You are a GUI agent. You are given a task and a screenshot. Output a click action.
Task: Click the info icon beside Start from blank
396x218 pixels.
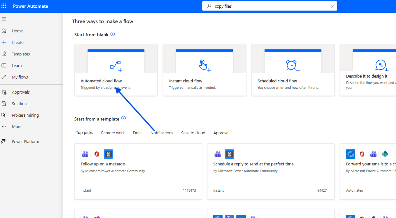click(113, 34)
